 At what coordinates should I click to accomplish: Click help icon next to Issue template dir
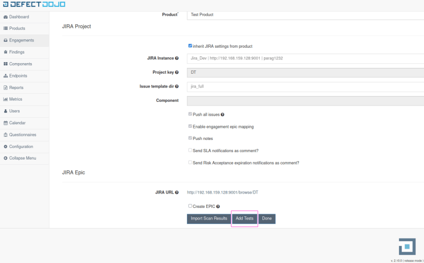176,86
